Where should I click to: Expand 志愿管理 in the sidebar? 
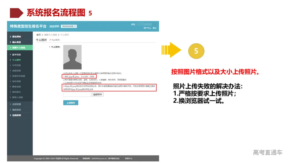(17, 104)
